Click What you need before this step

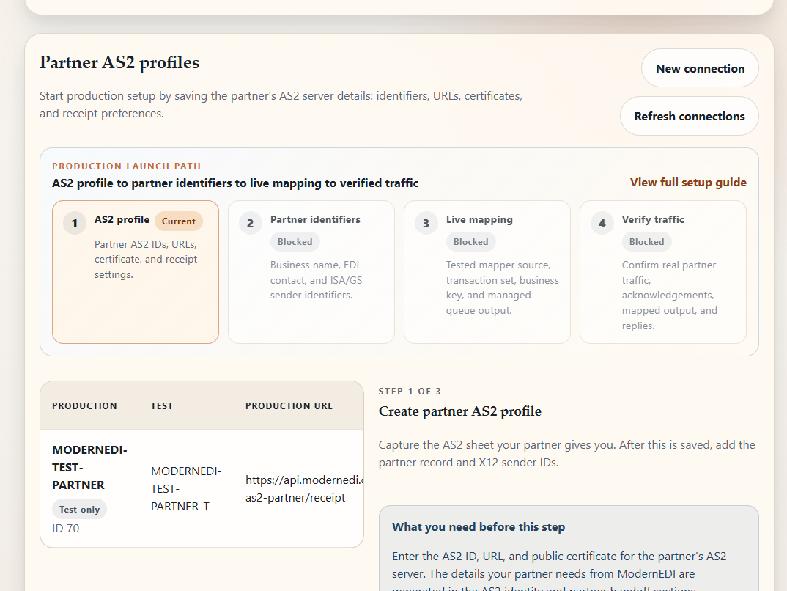(479, 526)
